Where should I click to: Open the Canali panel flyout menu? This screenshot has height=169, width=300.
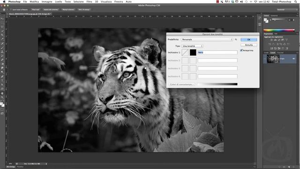click(297, 53)
